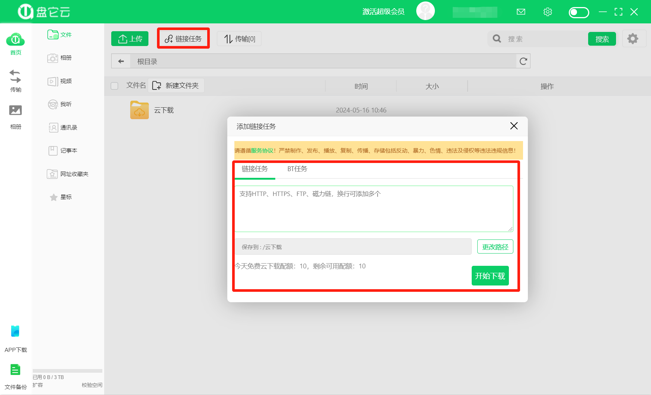The width and height of the screenshot is (651, 395).
Task: Open the 文件备份 document icon
Action: (x=15, y=370)
